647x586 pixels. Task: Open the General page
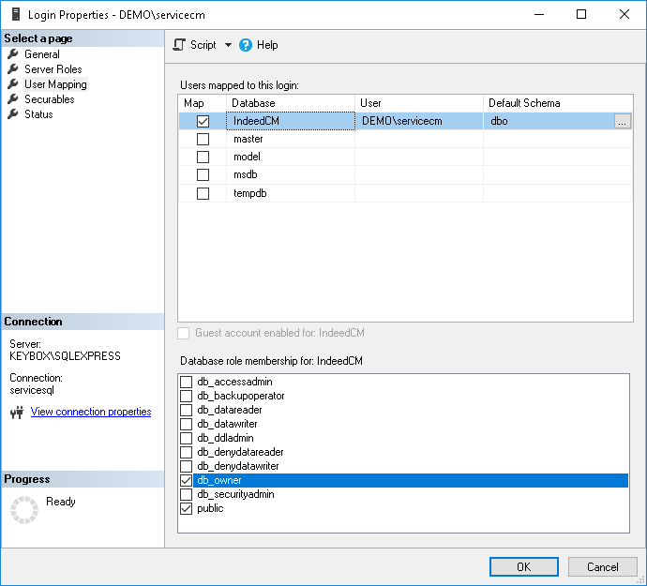click(x=41, y=54)
